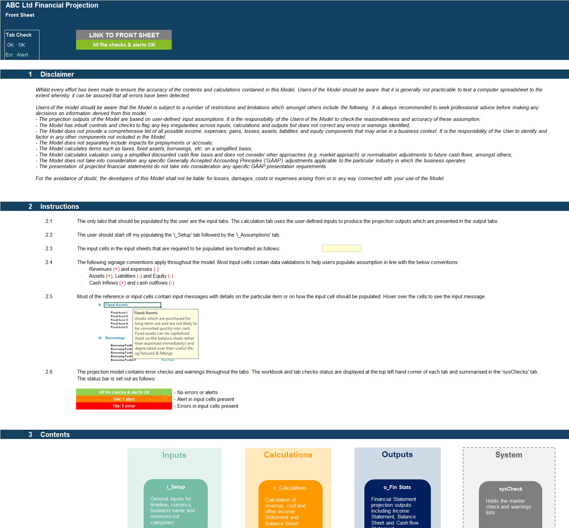Click the green 'All file checks & alerts OK' status bar at top
Image resolution: width=569 pixels, height=528 pixels.
(124, 45)
